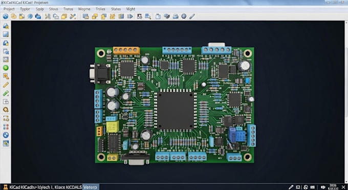The width and height of the screenshot is (348, 190).
Task: Open the States menu
Action: [x=116, y=9]
